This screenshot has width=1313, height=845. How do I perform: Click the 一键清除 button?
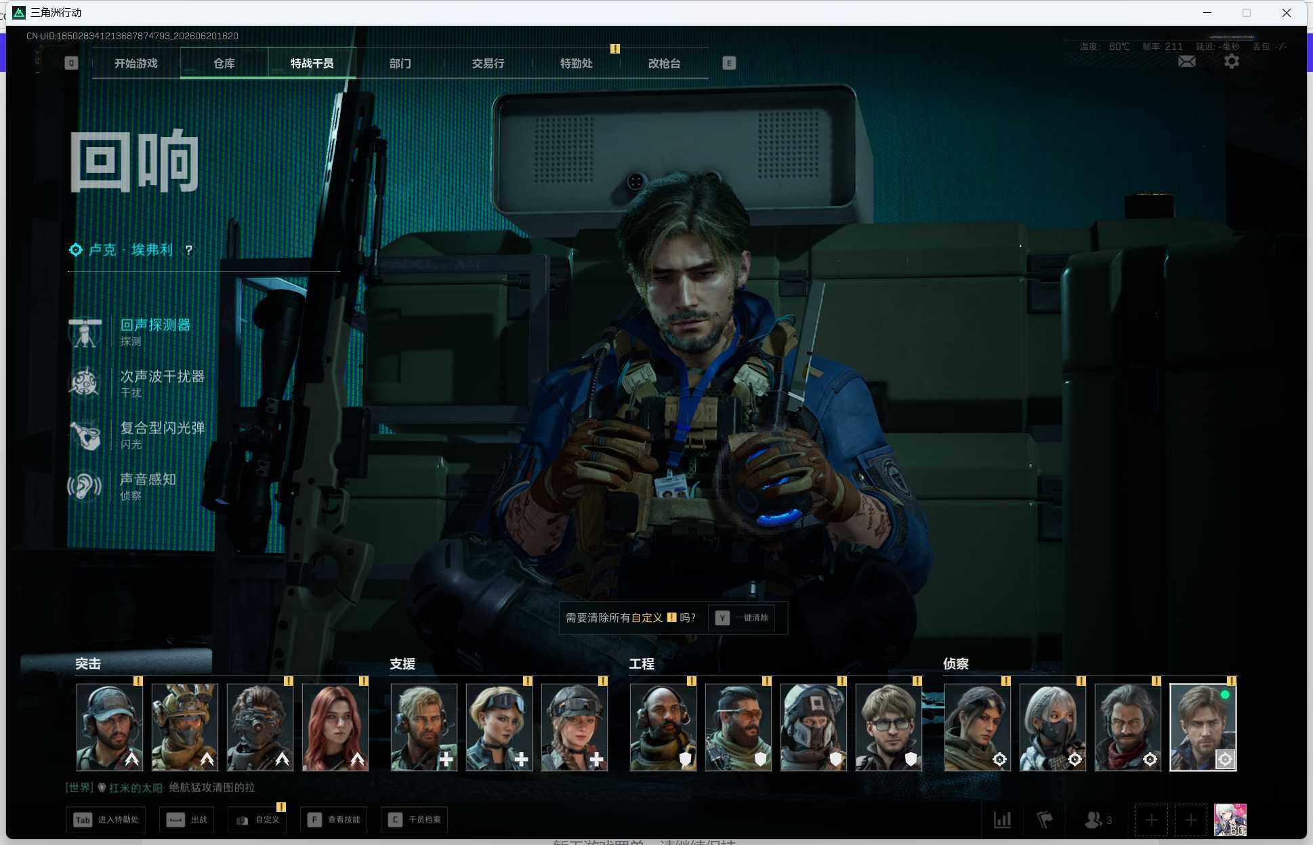(742, 618)
